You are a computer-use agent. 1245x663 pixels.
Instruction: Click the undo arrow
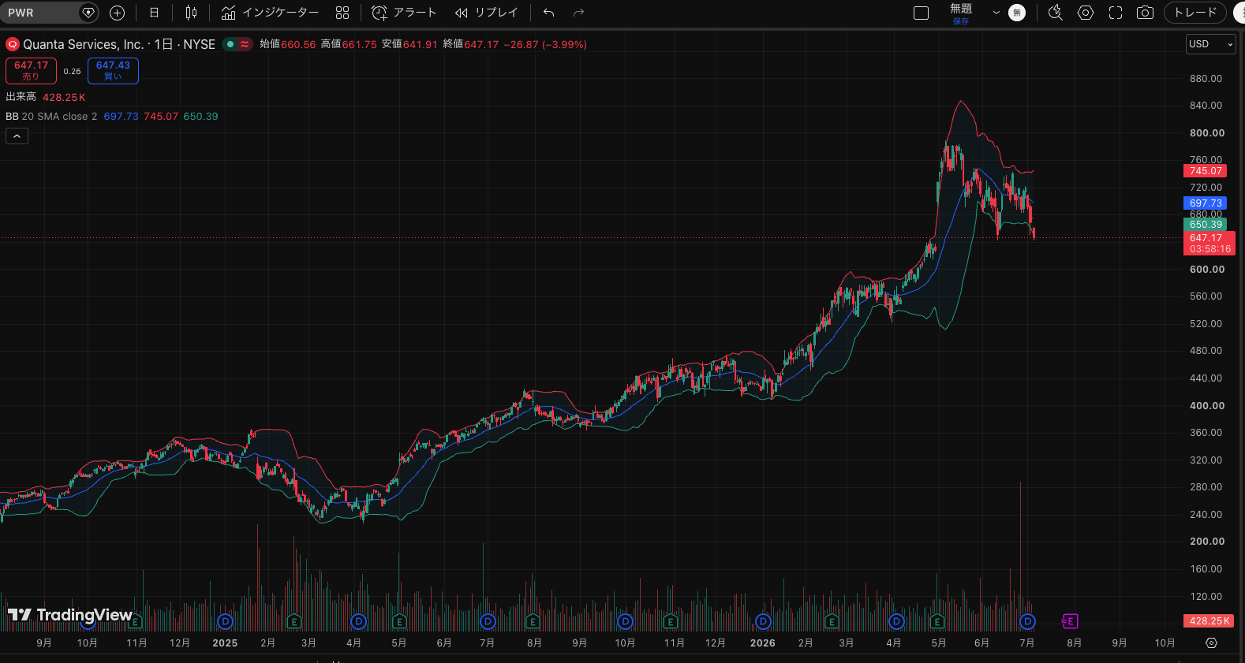pyautogui.click(x=549, y=13)
